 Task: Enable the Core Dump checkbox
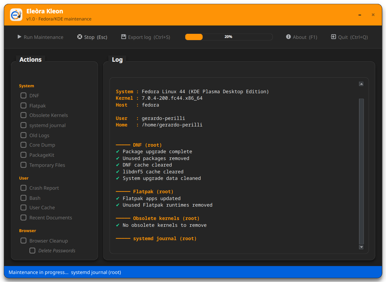(23, 145)
